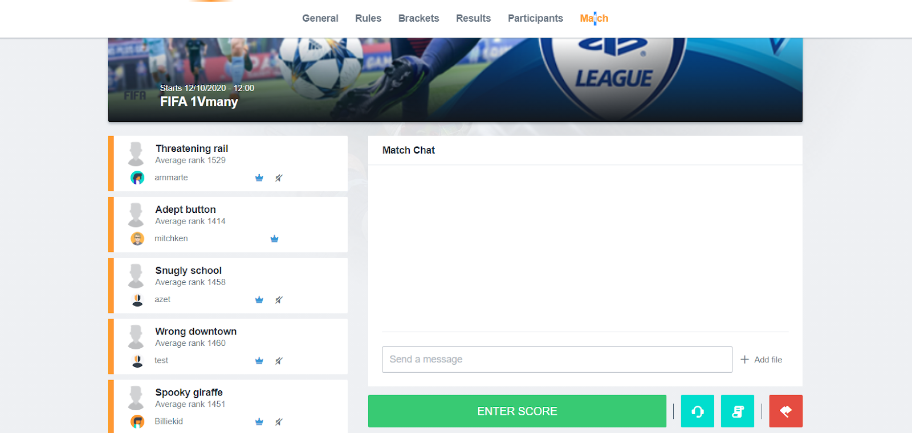Click the Add file link
Screen dimensions: 912x433
762,360
